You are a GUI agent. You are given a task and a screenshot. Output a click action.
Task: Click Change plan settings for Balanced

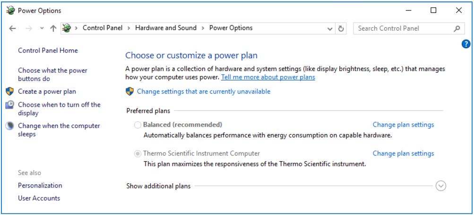(x=403, y=125)
